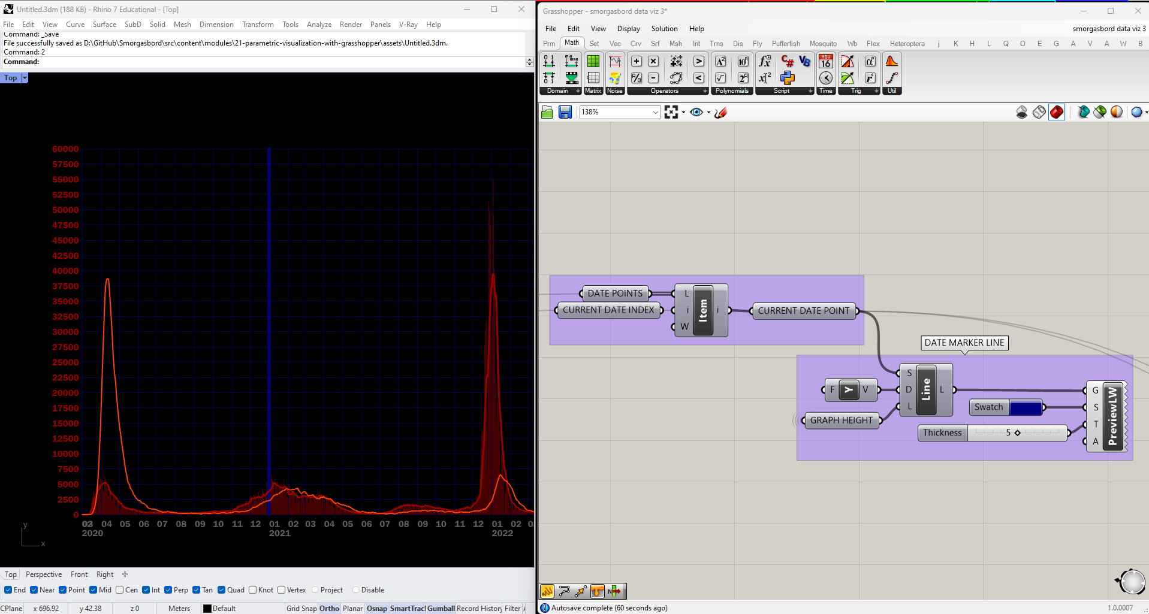Expand the Top viewport title dropdown arrow
1149x614 pixels.
tap(25, 78)
